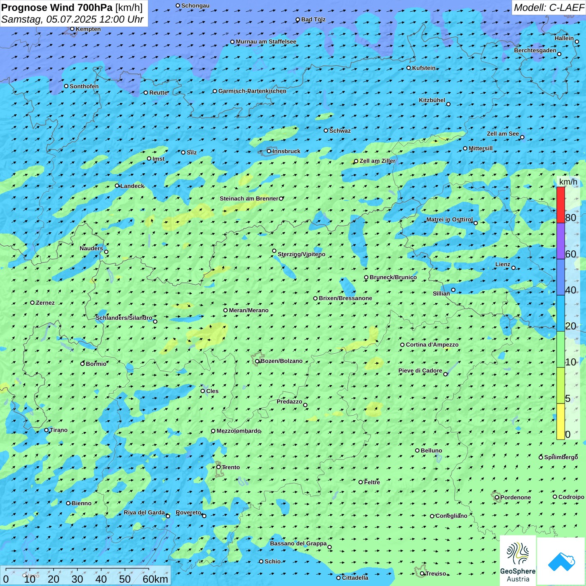Select the Trento city marker

(x=218, y=467)
